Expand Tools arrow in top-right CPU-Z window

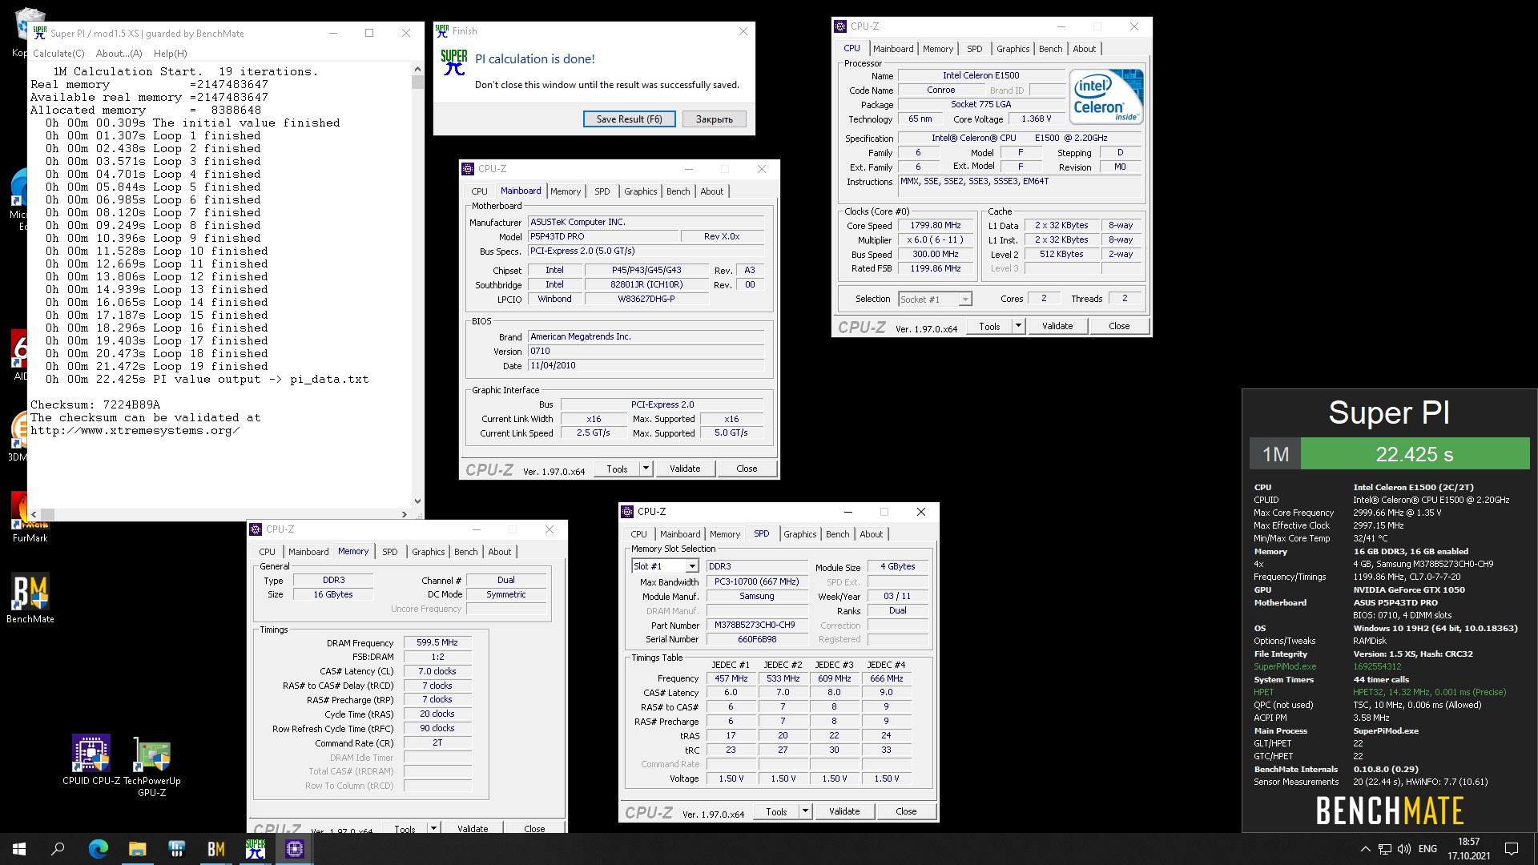1018,326
